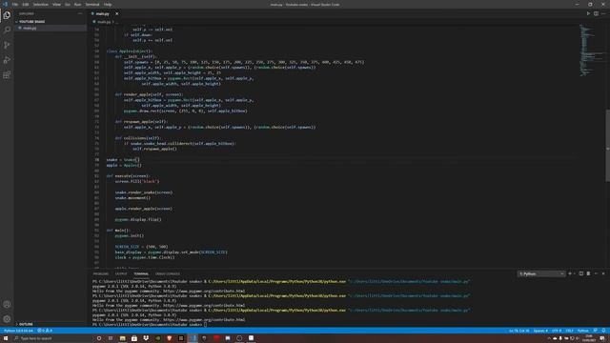Viewport: 610px width, 343px height.
Task: Maximize the terminal panel size
Action: pyautogui.click(x=596, y=273)
